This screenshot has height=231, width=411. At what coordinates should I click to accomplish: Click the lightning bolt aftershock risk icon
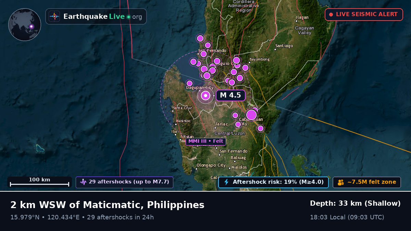coord(226,182)
